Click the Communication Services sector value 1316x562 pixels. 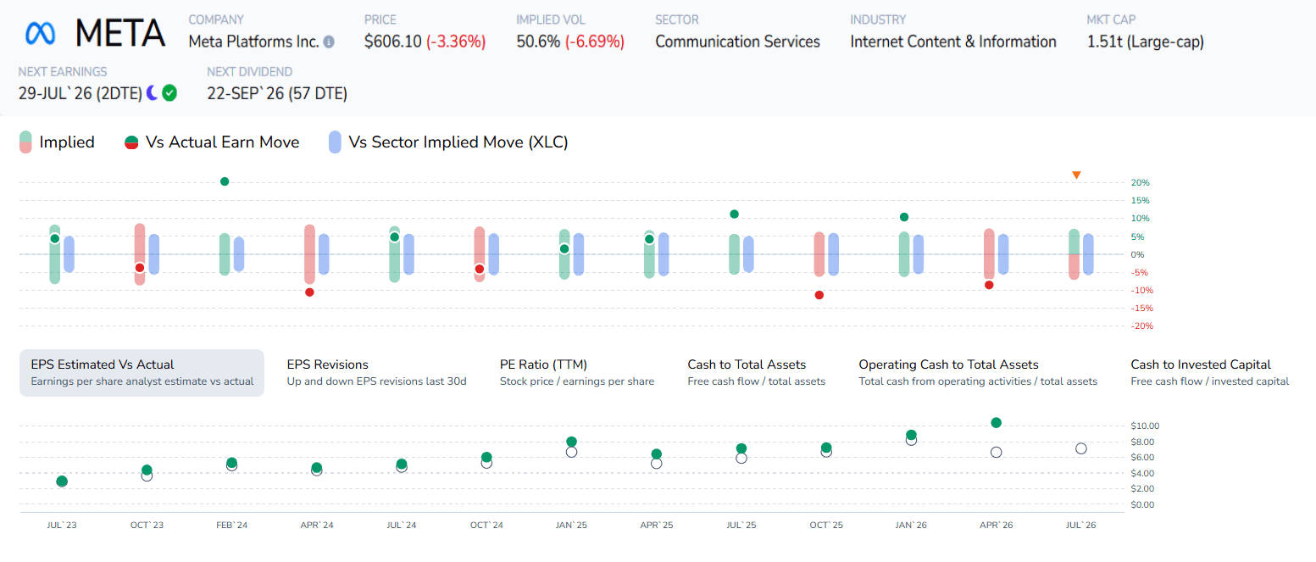[x=737, y=42]
